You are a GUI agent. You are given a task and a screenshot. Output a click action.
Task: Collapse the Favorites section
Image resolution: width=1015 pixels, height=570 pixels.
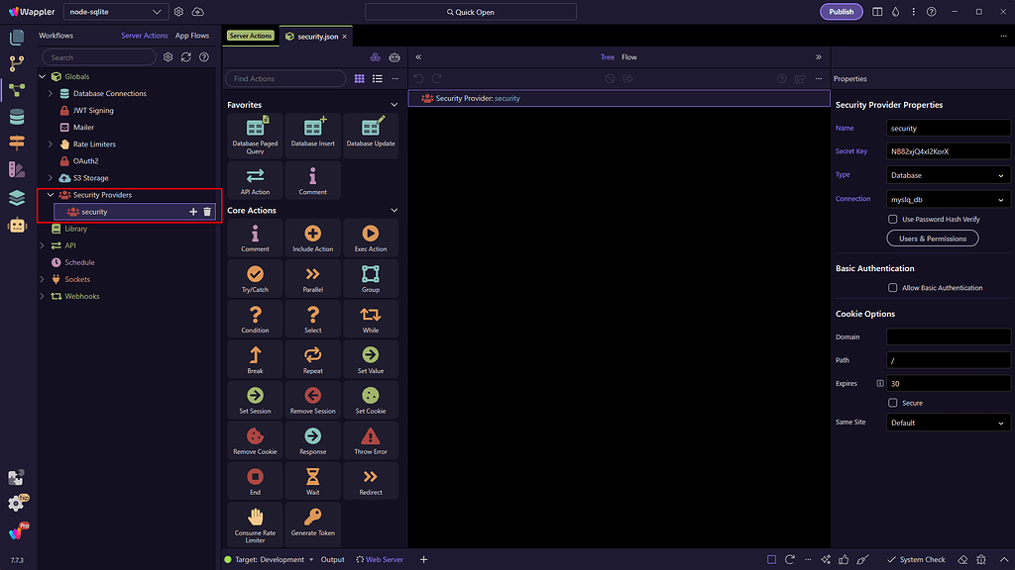[x=395, y=105]
